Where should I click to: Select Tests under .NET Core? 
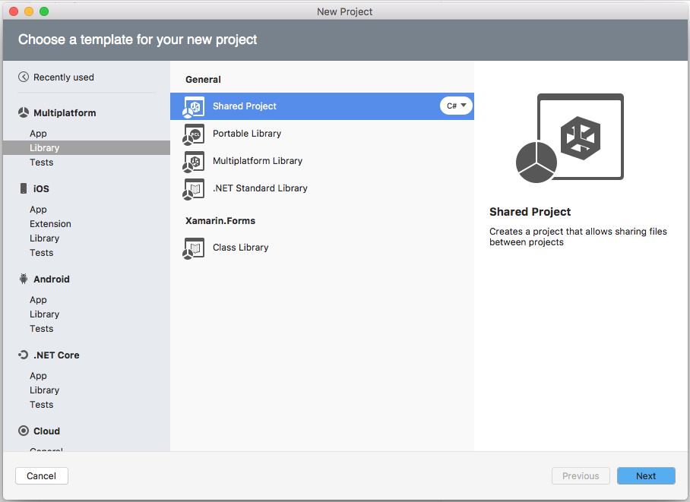click(x=41, y=404)
